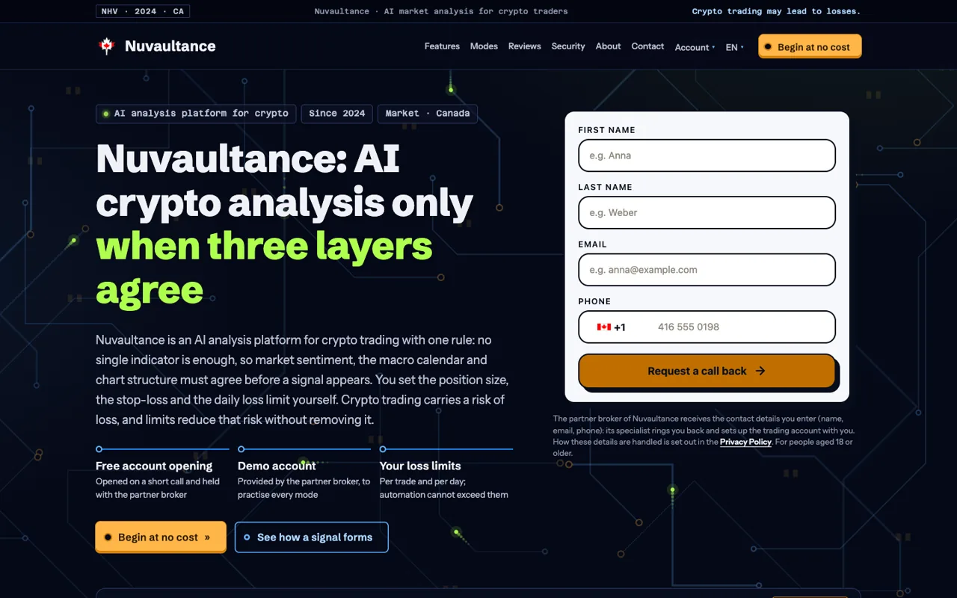
Task: Focus the First Name field
Action: coord(707,155)
